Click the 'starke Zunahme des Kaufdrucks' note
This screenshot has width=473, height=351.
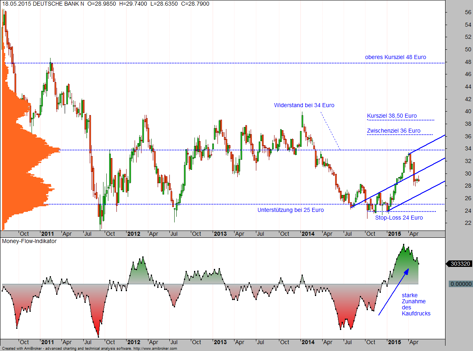pyautogui.click(x=416, y=304)
